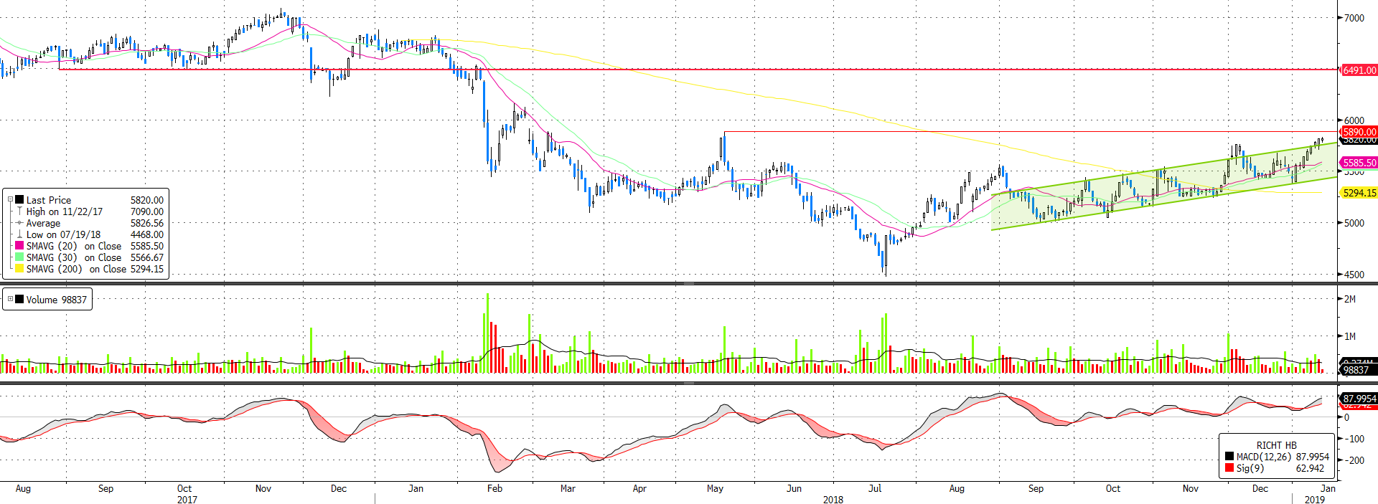Viewport: 1378px width, 504px height.
Task: Click the magenta 5585.50 axis tag
Action: tap(1359, 163)
